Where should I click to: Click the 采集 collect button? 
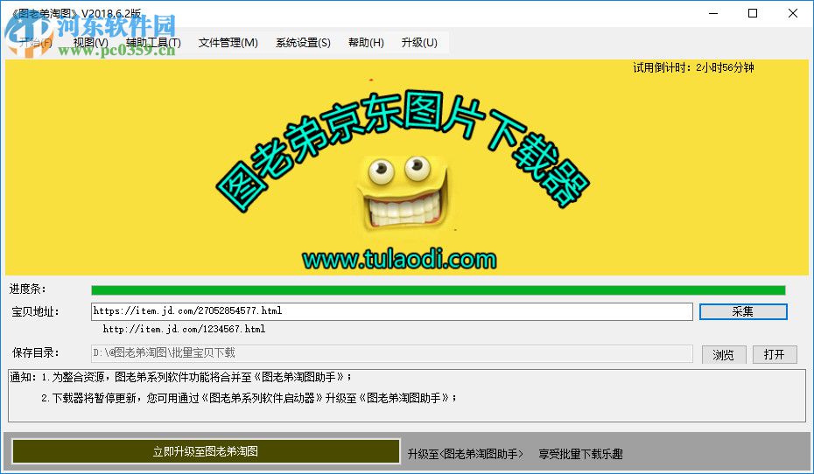point(743,311)
